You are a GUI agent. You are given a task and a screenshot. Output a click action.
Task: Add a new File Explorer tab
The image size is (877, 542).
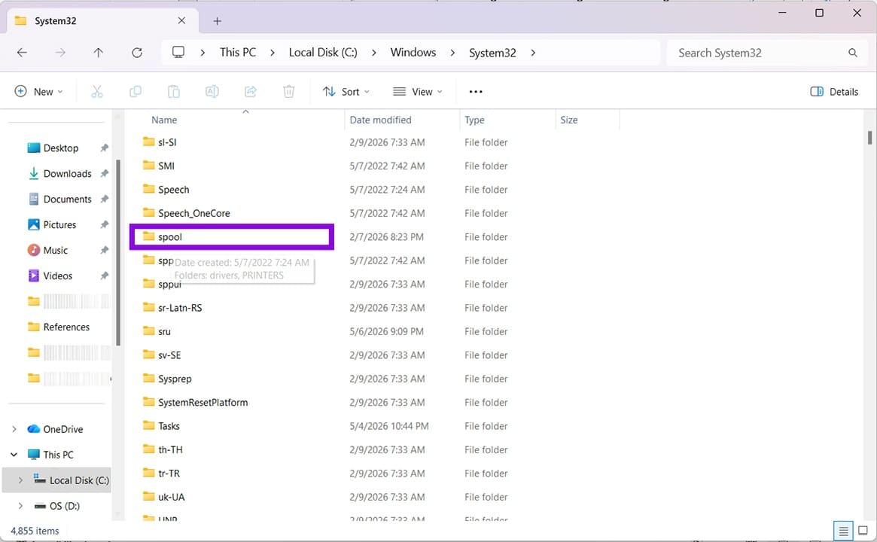(217, 20)
